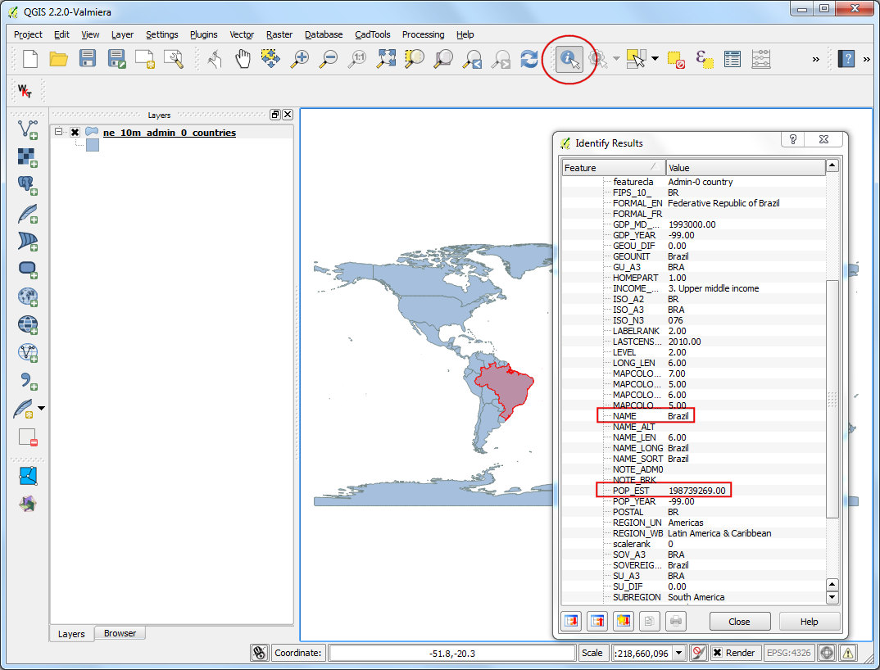
Task: Click the EPSG:4326 CRS status button
Action: coord(787,653)
